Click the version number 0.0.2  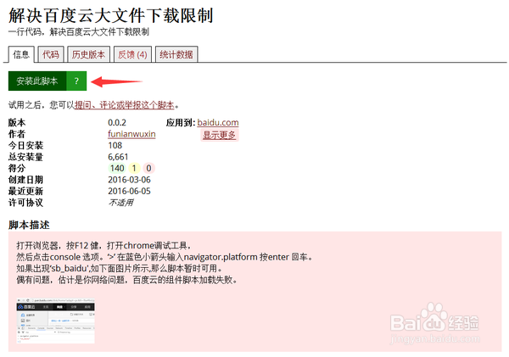(x=117, y=122)
